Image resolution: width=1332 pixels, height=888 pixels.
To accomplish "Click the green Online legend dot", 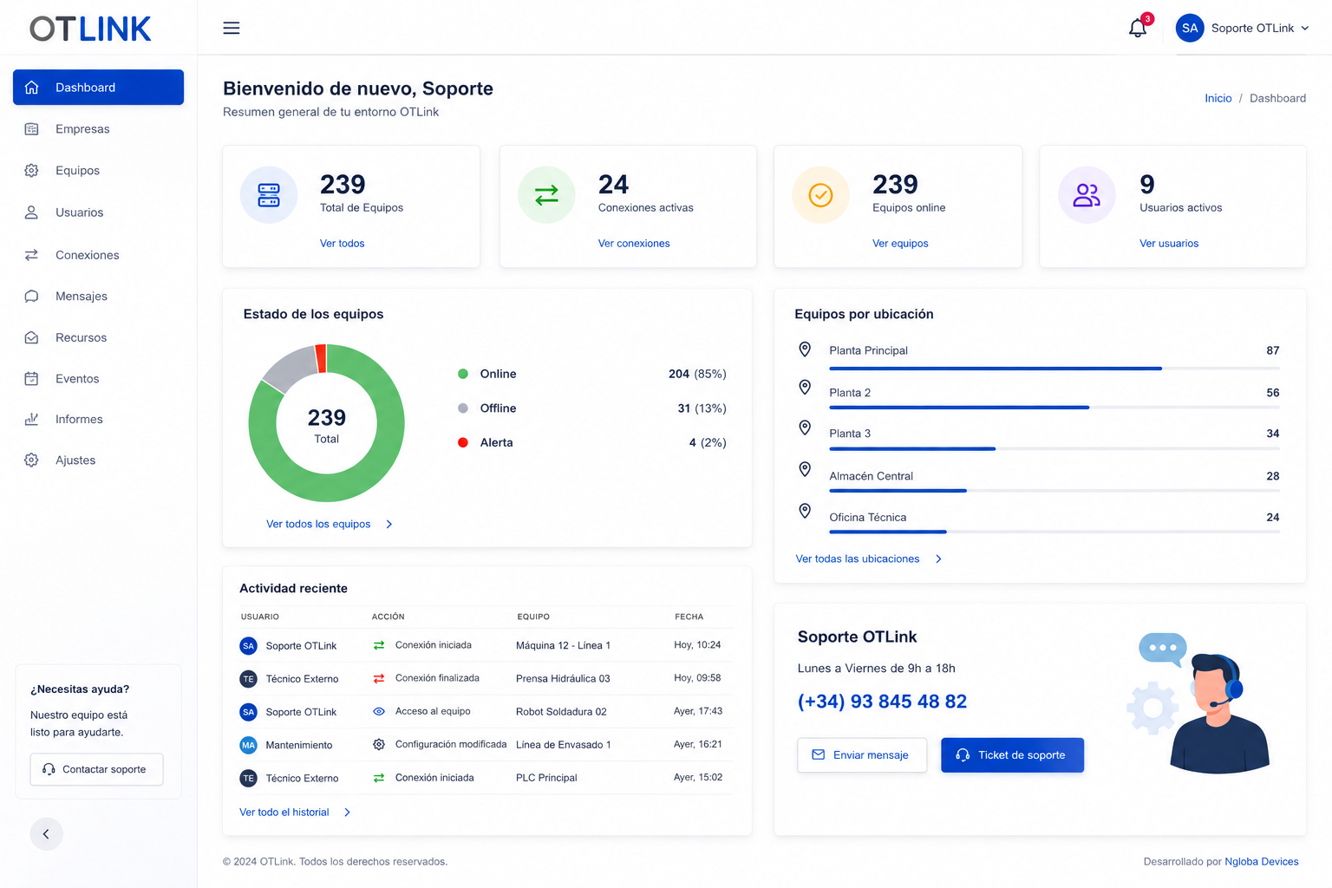I will 463,374.
